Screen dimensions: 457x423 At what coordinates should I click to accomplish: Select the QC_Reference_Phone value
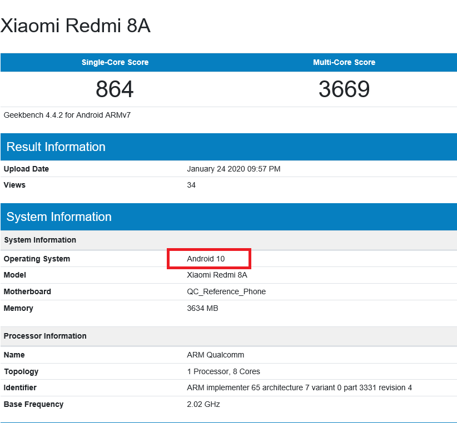(x=226, y=291)
